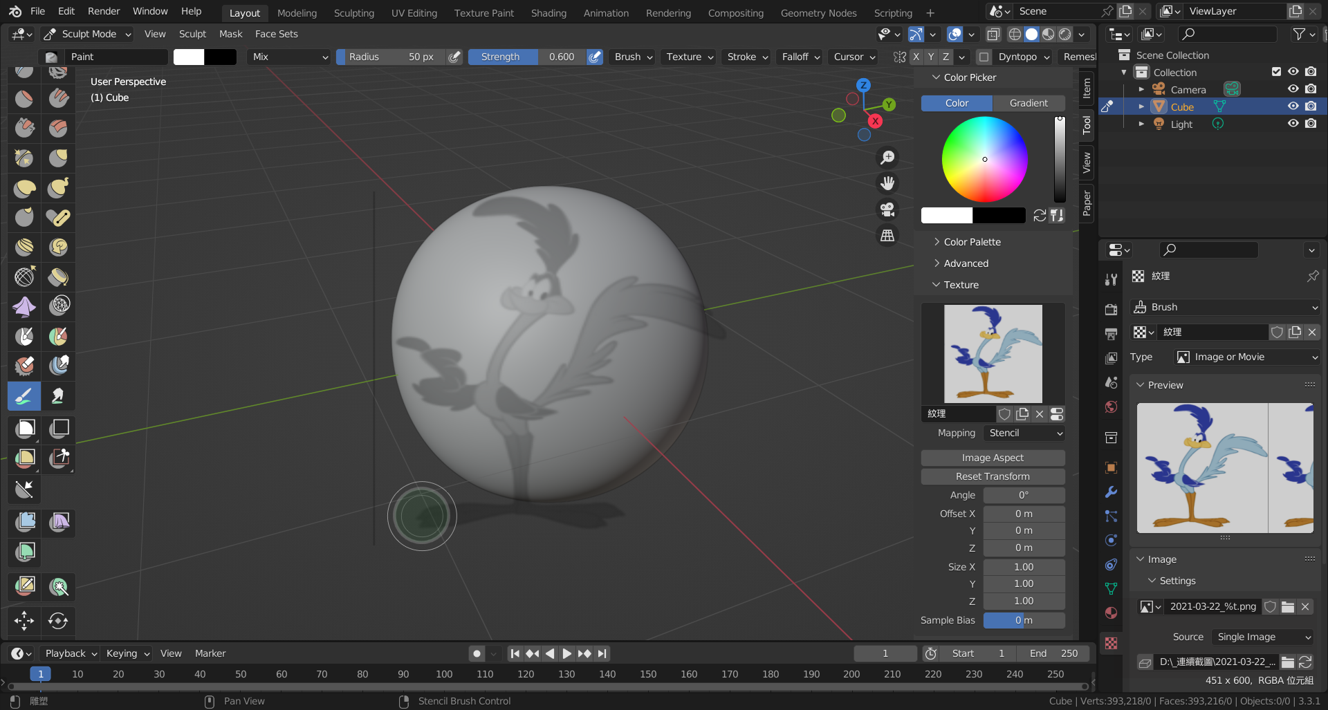Uncheck the Collection exclude checkbox
This screenshot has width=1328, height=710.
coord(1276,72)
